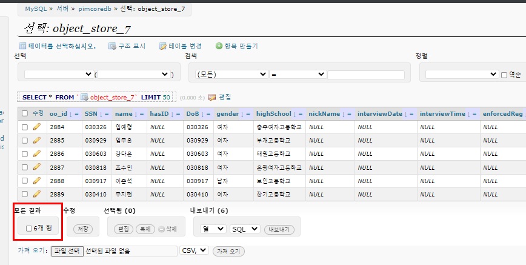This screenshot has height=265, width=526.
Task: Click the 삭제 delete button
Action: click(167, 229)
